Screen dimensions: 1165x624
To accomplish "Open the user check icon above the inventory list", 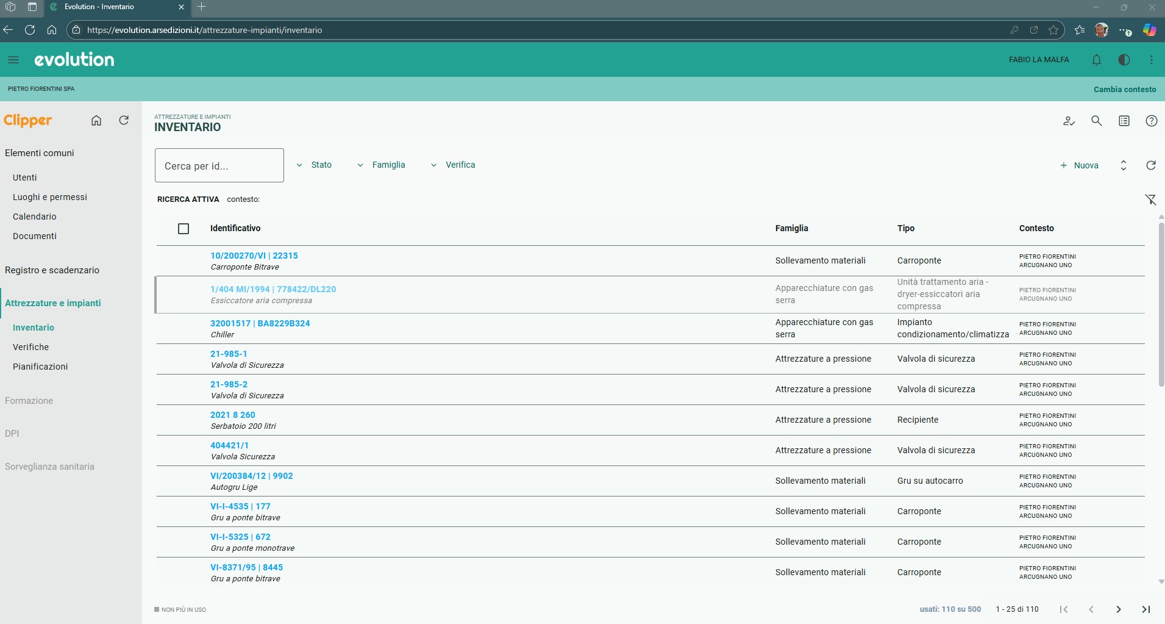I will 1069,121.
